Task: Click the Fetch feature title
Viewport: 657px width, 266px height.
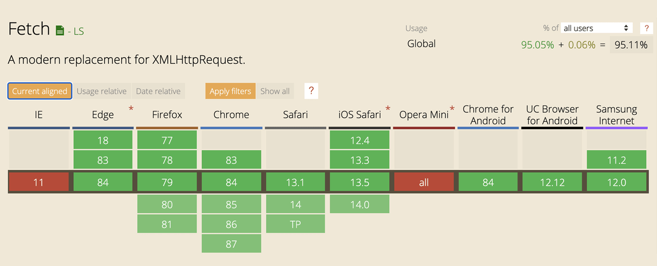Action: 29,29
